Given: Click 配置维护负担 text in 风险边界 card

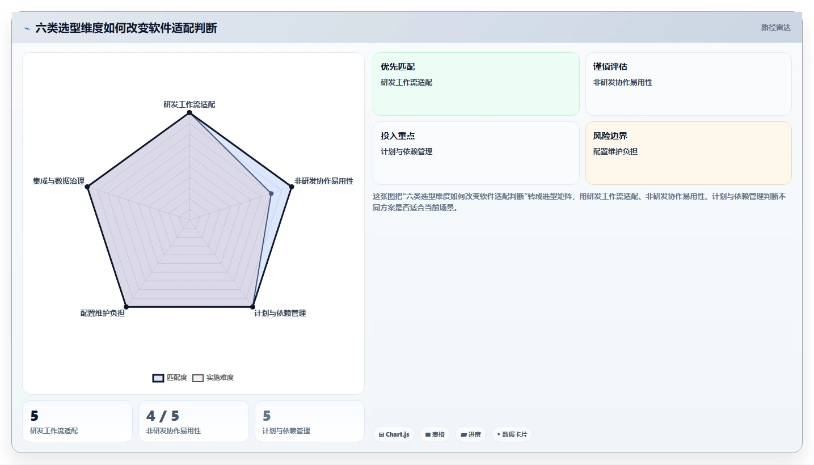Looking at the screenshot, I should 615,151.
